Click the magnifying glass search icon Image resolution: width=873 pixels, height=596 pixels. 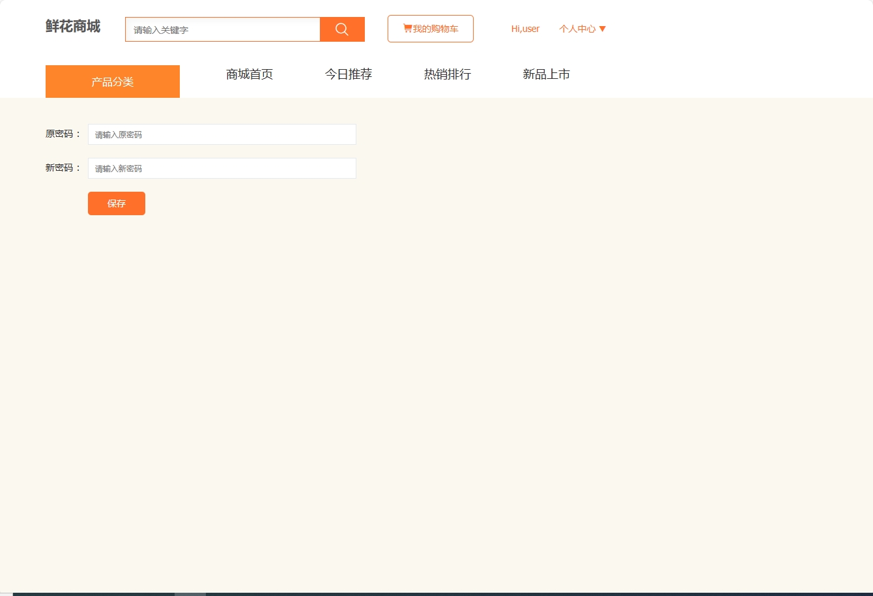coord(341,29)
